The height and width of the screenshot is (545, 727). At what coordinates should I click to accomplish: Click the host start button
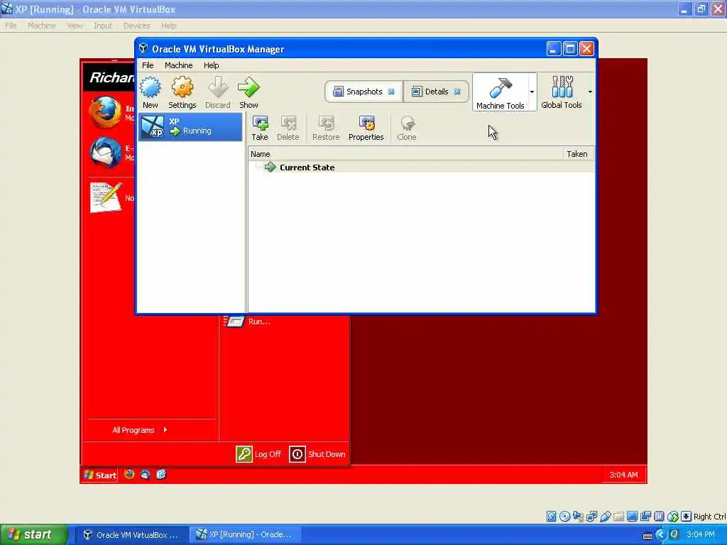click(33, 535)
